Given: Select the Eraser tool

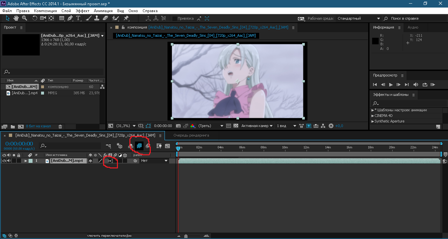Looking at the screenshot, I should 105,18.
